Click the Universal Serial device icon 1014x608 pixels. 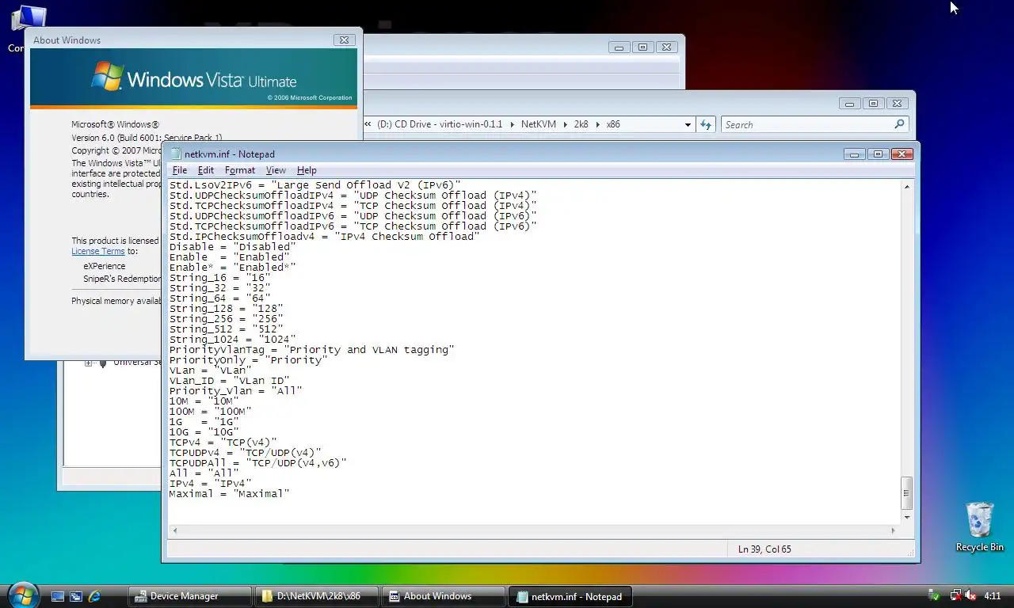click(x=103, y=363)
